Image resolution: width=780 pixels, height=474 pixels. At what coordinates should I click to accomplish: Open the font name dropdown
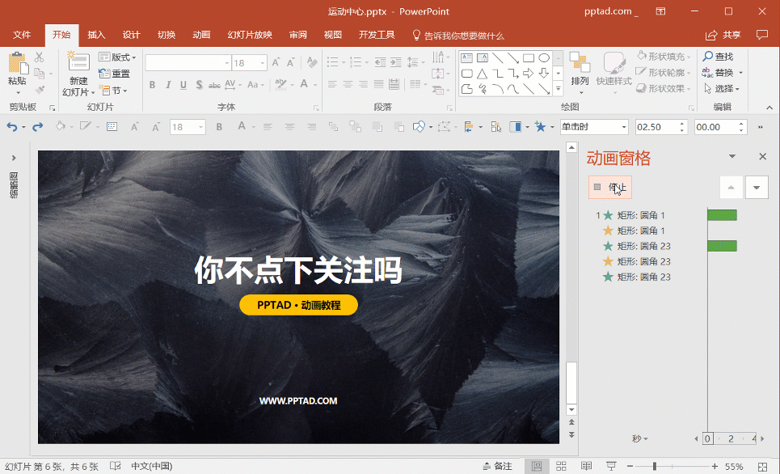point(227,63)
